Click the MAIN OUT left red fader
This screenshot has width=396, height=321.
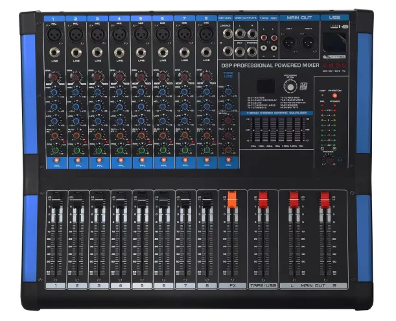coord(294,200)
